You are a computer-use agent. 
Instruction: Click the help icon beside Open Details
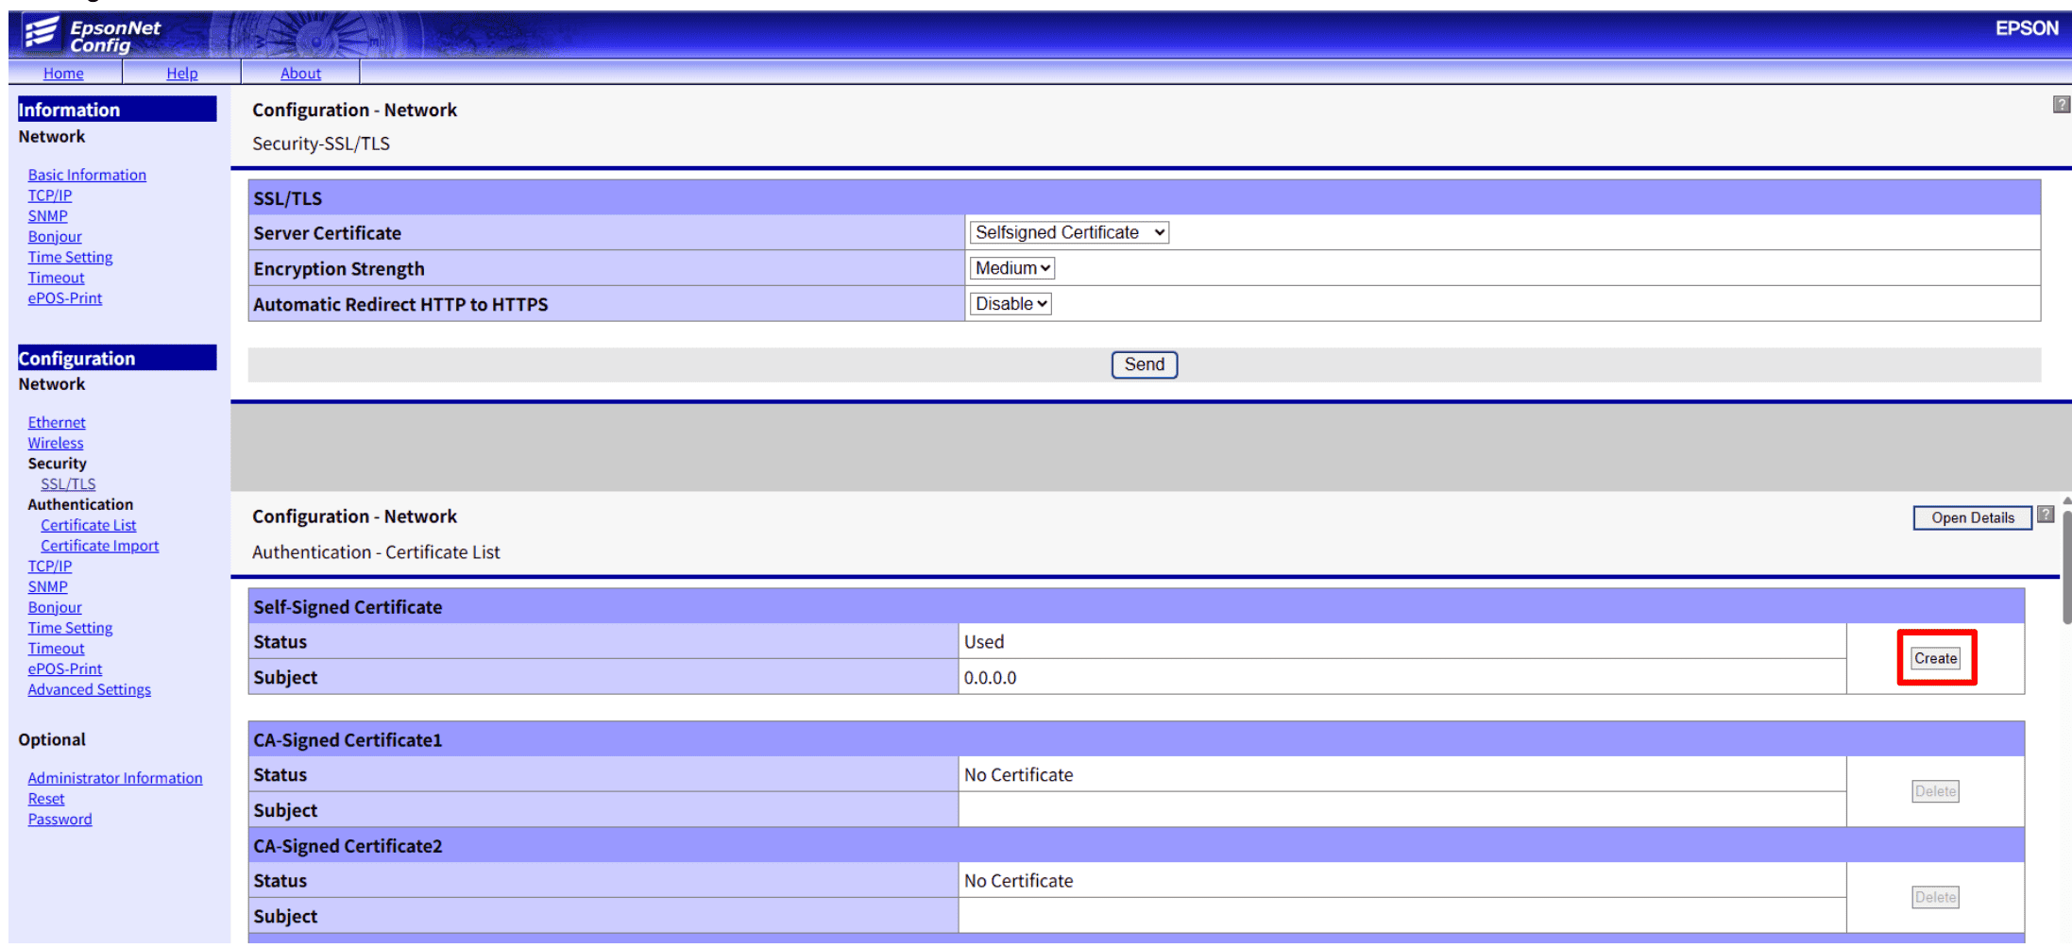[2046, 515]
